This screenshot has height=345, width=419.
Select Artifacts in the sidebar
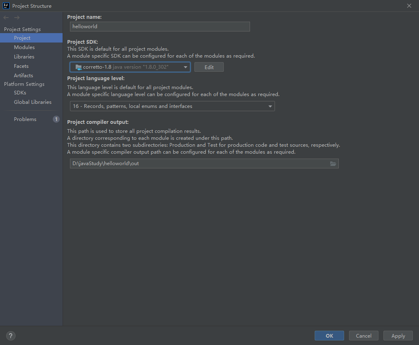click(23, 76)
